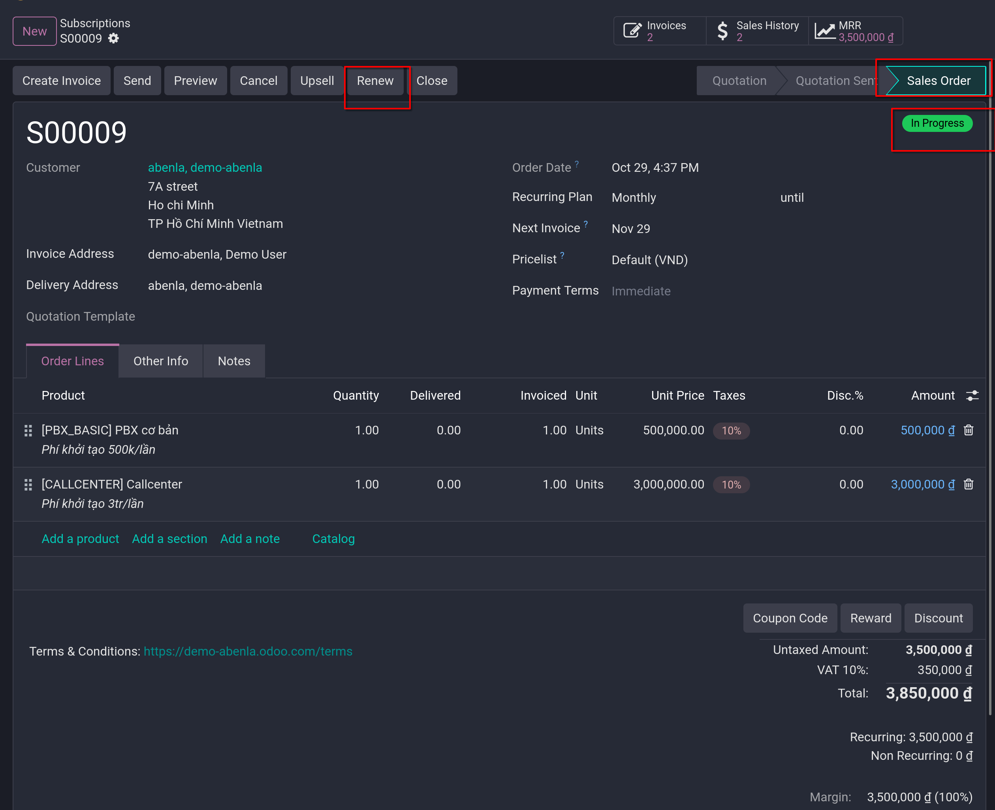Viewport: 995px width, 810px height.
Task: Open the gear settings icon beside S00009
Action: point(113,38)
